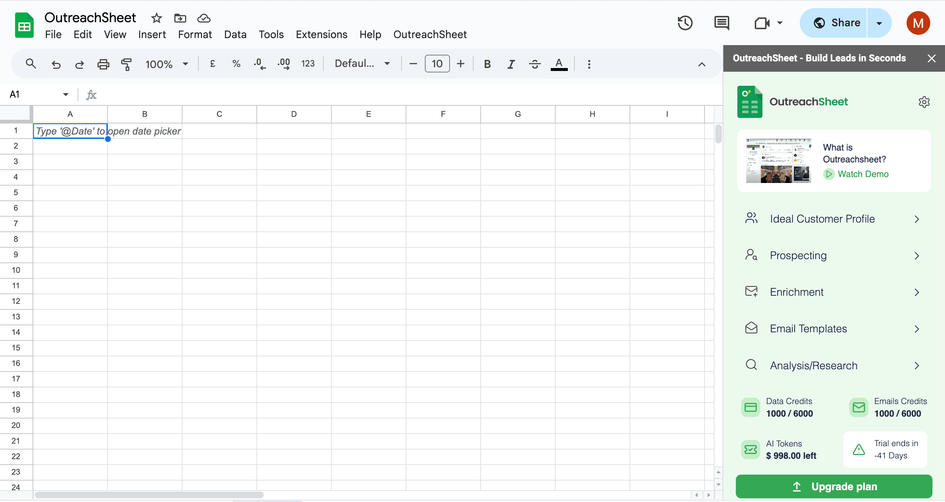Close the OutreachSheet sidebar
Screen dimensions: 945x502
point(931,58)
